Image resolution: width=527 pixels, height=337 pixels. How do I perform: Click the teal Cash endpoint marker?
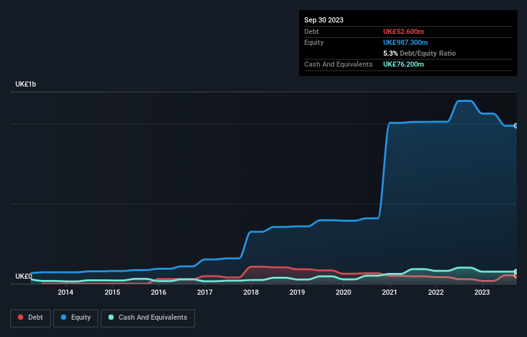[x=516, y=272]
